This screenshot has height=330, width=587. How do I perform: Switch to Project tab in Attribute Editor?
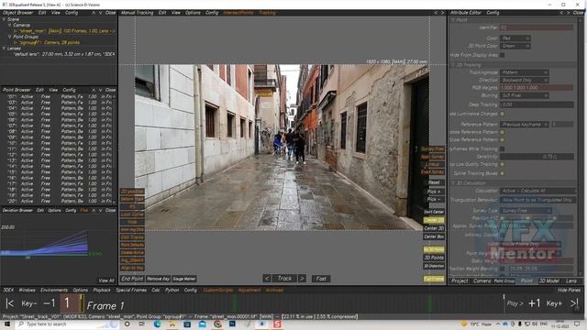coord(460,281)
